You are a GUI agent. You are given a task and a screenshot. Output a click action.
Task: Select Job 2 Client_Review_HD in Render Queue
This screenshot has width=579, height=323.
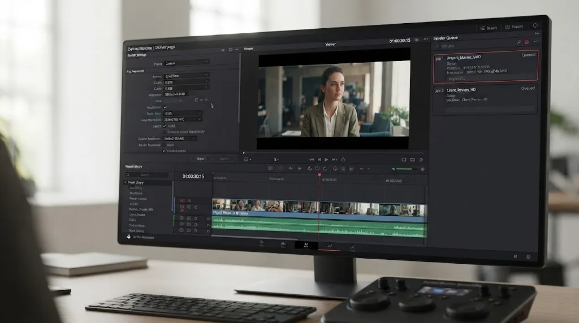485,99
